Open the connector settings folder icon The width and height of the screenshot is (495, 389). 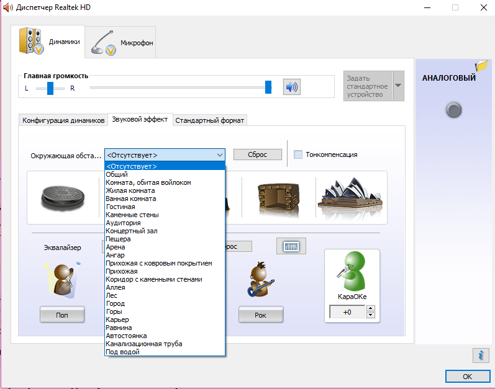click(481, 66)
